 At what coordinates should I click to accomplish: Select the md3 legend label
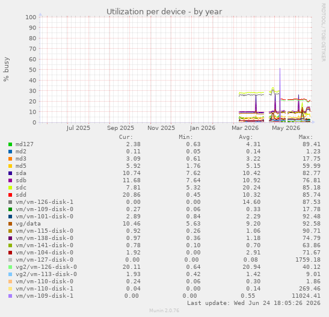pyautogui.click(x=21, y=159)
